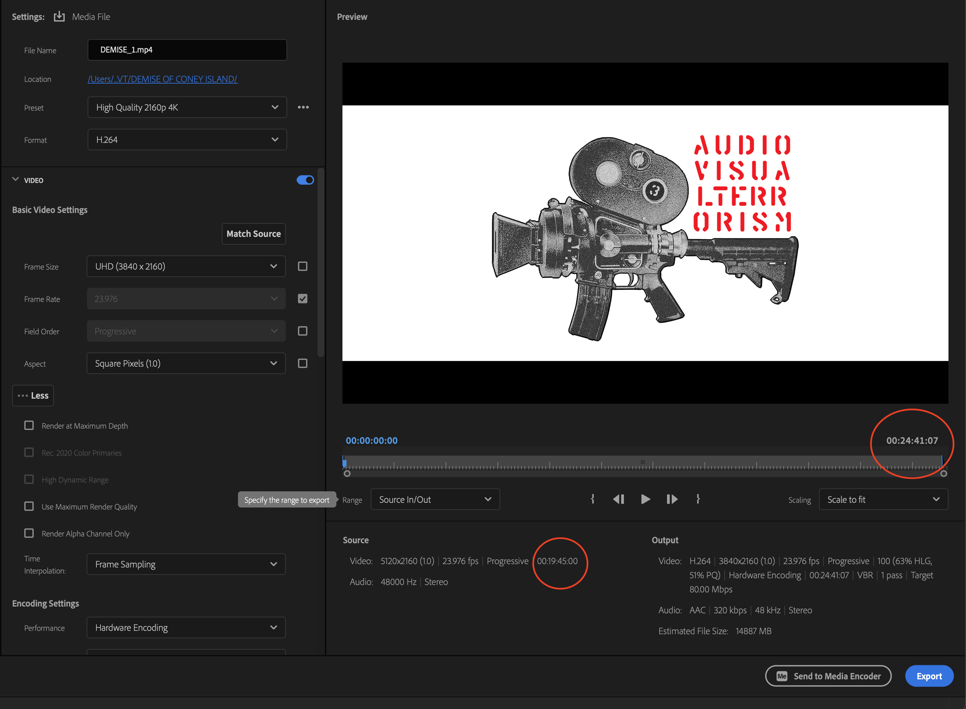Screen dimensions: 966x709
Task: Step forward one frame in preview
Action: coord(672,499)
